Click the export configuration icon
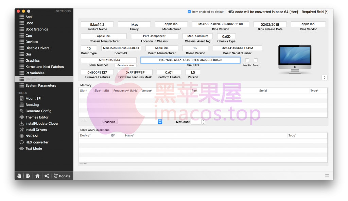The width and height of the screenshot is (348, 201). 28,176
